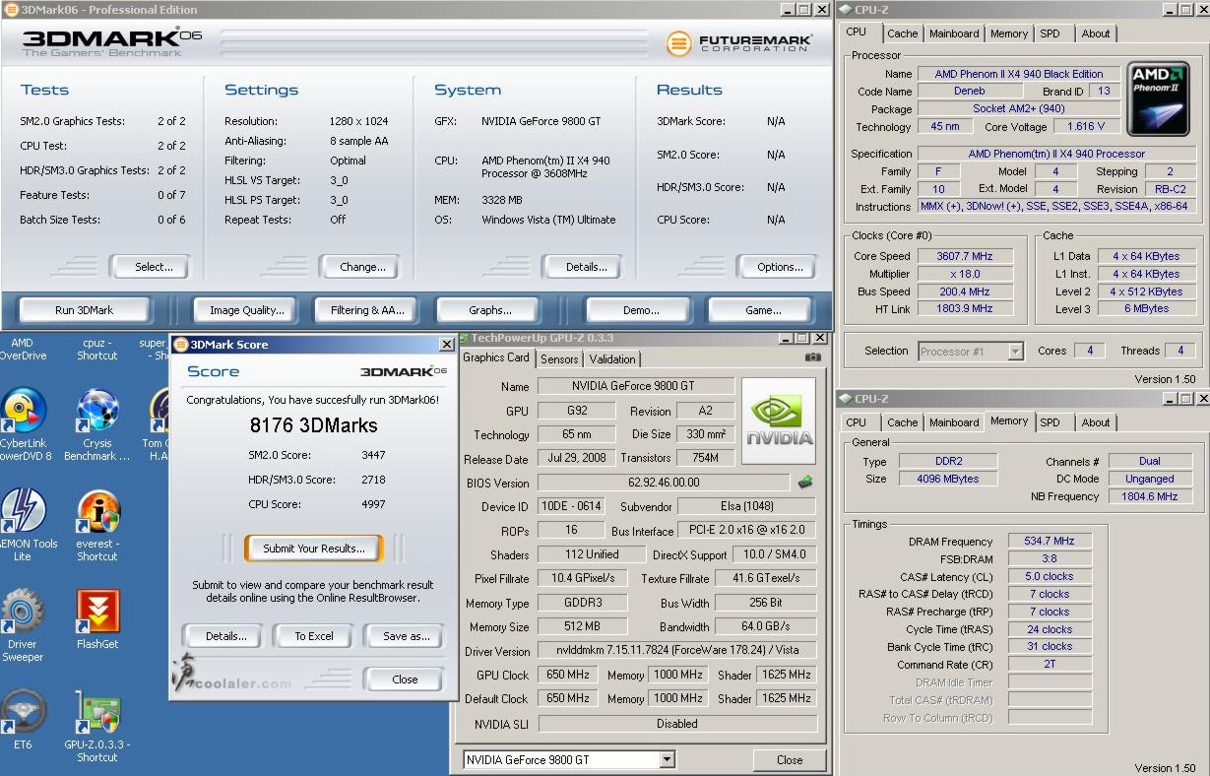
Task: Click the 3DMark Score dialog title icon
Action: pyautogui.click(x=180, y=345)
